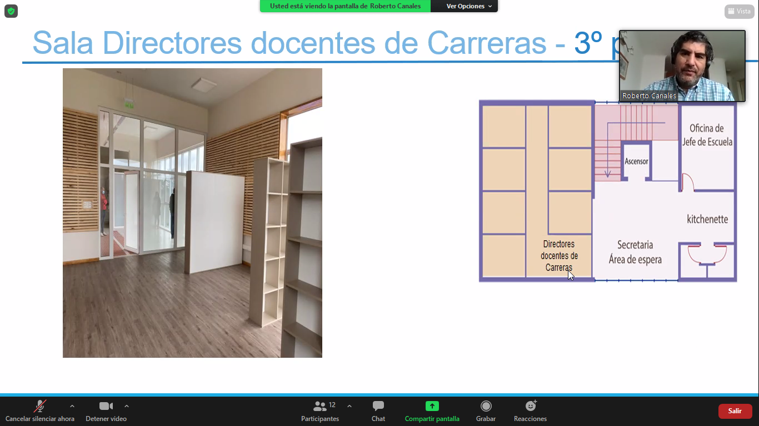Screen dimensions: 759x426
Task: Click the green encryption shield icon
Action: click(x=11, y=11)
